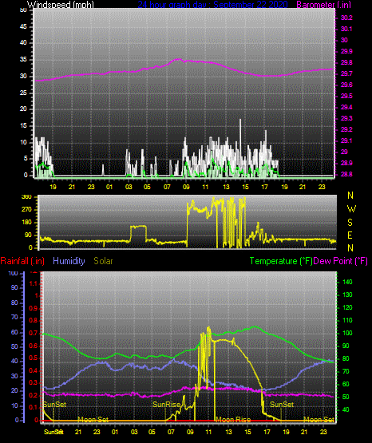
Task: Click the 'N' compass letter at top of direction scale
Action: tap(350, 196)
